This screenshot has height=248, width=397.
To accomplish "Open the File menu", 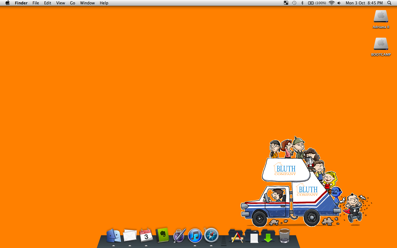I will (36, 3).
